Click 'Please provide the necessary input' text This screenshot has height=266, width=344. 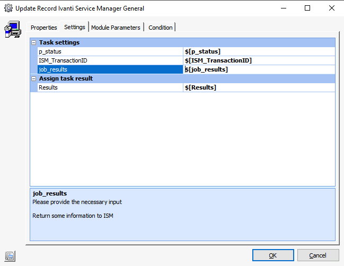[x=77, y=202]
